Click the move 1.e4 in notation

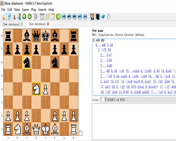(97, 40)
